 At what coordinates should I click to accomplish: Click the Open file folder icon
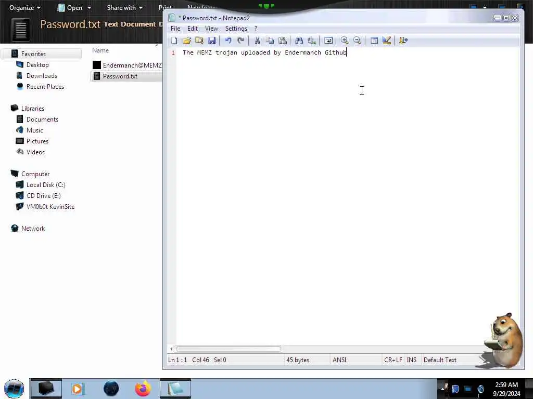tap(186, 41)
